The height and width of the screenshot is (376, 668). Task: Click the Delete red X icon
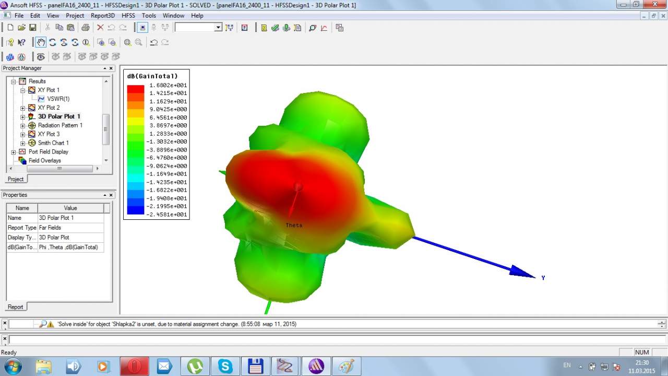100,28
